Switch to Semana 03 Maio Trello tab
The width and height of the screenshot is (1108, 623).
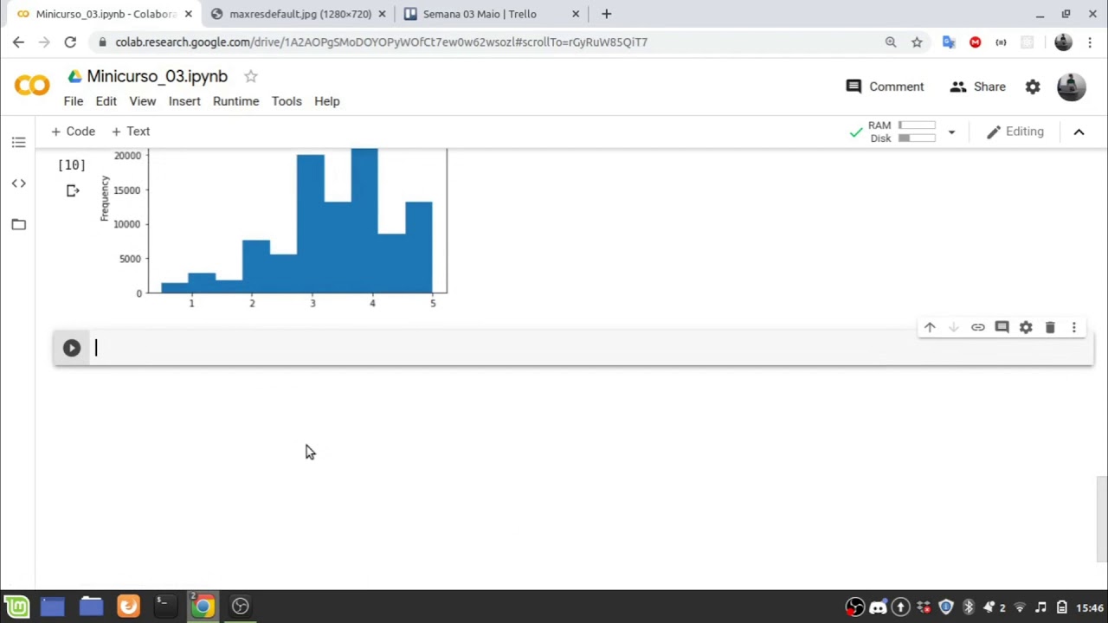(x=480, y=14)
